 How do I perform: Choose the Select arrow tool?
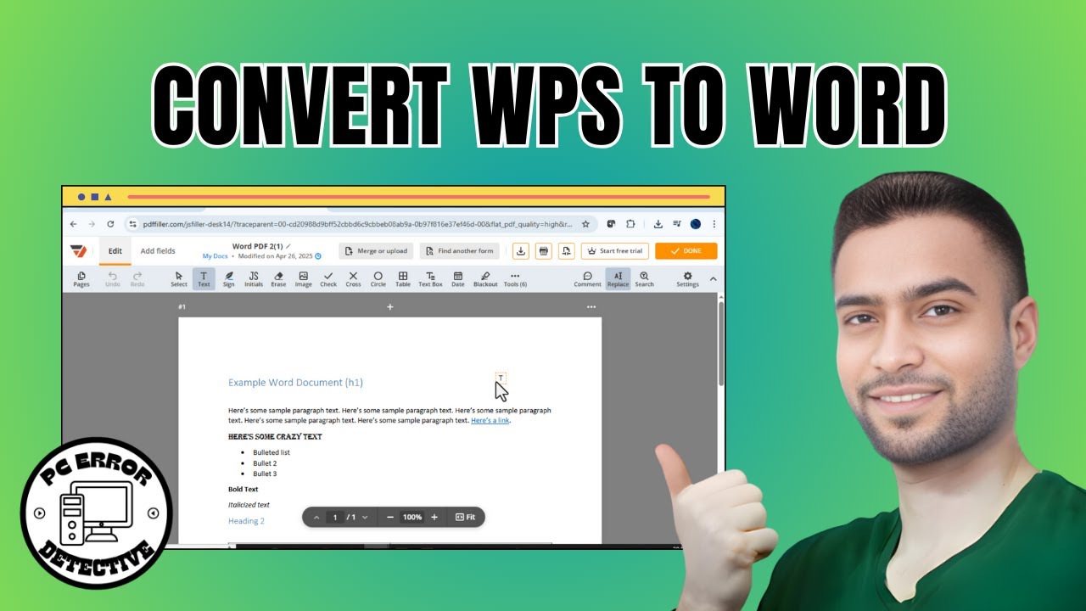click(x=179, y=279)
